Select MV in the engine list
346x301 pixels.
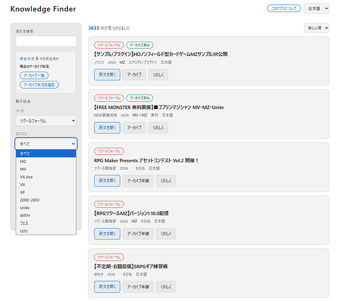tap(46, 169)
